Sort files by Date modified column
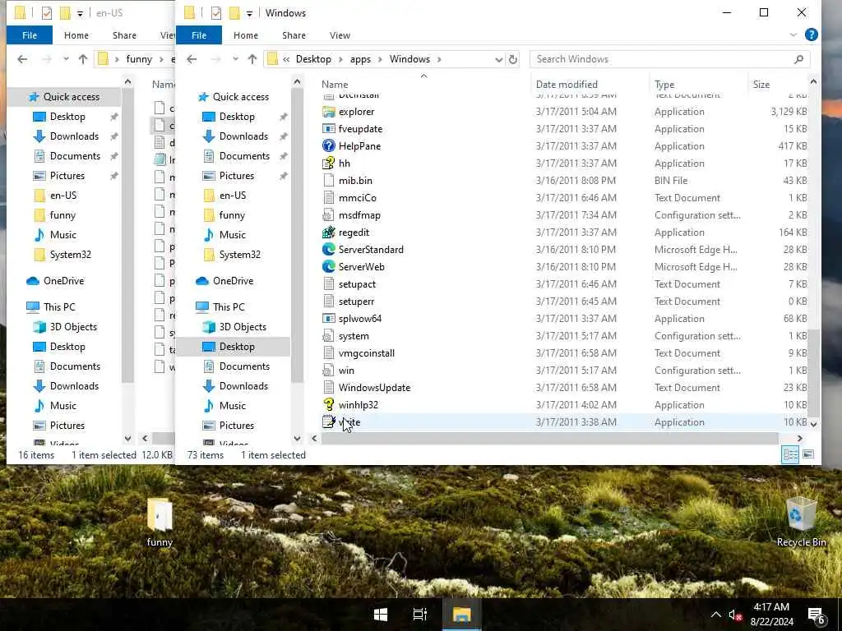842x631 pixels. click(x=567, y=85)
